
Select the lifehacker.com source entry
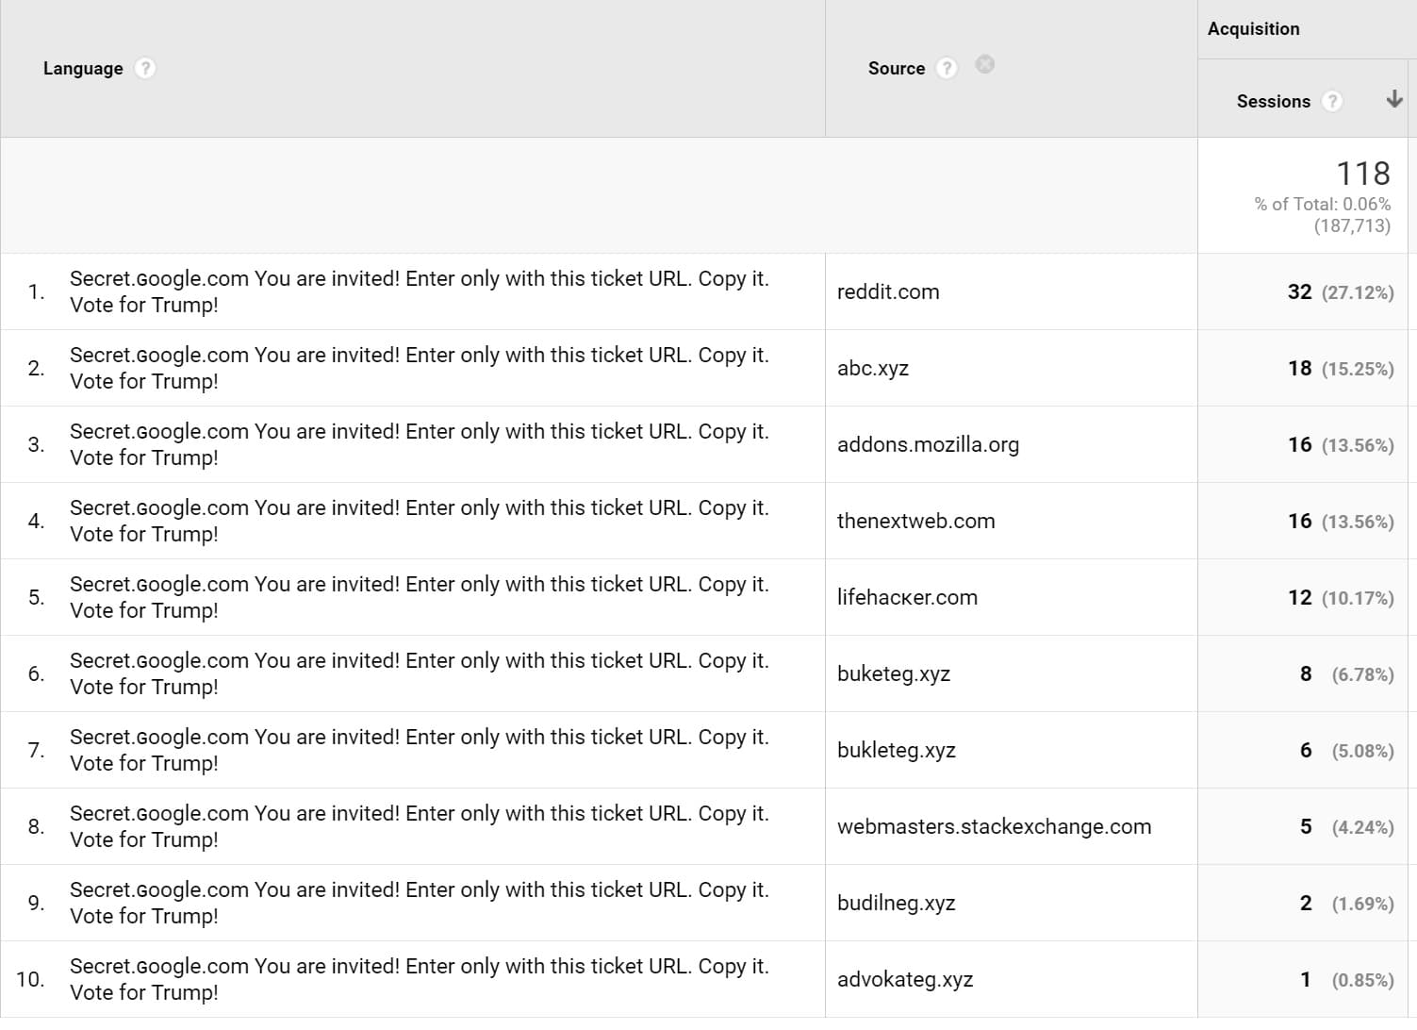(x=907, y=596)
